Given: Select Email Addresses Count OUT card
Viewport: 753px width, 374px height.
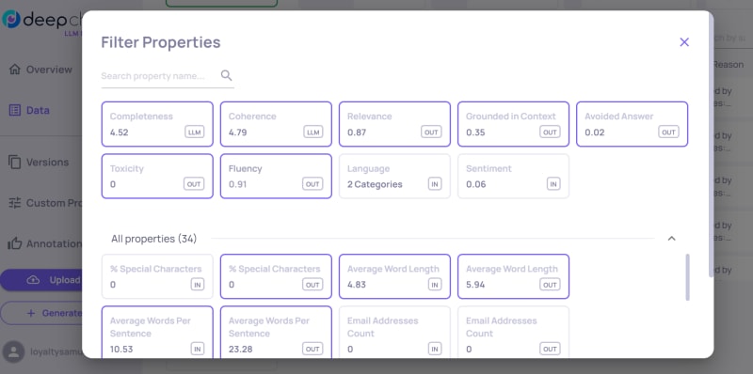Looking at the screenshot, I should click(x=513, y=332).
